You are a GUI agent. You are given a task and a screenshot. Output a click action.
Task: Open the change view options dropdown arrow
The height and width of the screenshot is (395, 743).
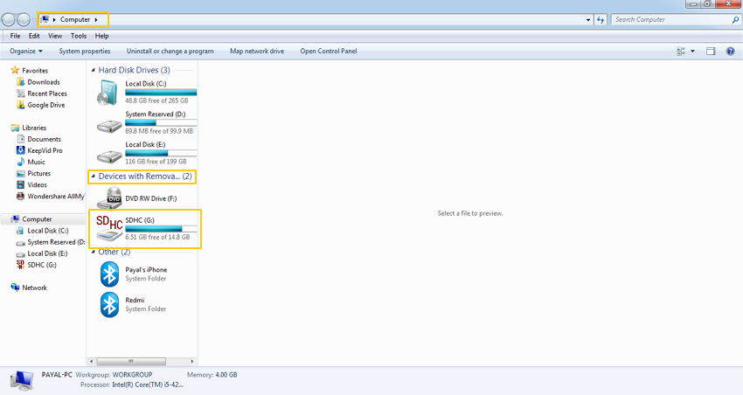click(x=692, y=52)
